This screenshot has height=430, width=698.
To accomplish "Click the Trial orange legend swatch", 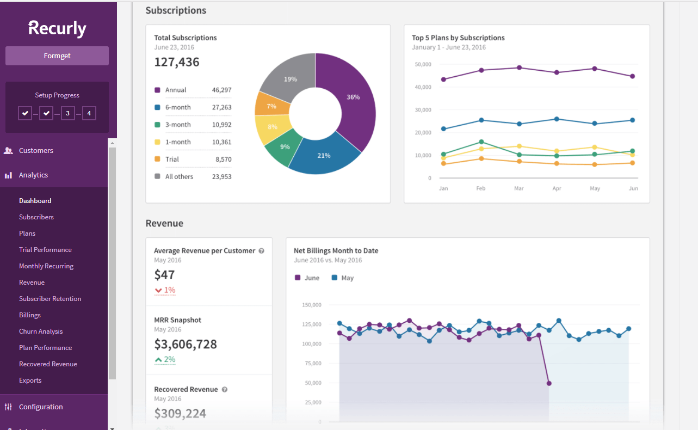I will coord(157,159).
